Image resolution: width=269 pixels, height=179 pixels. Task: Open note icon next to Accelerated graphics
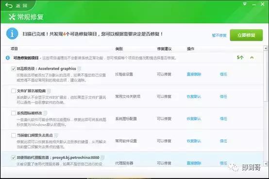coord(79,69)
